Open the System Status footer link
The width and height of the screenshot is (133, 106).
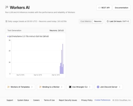pyautogui.click(x=23, y=100)
